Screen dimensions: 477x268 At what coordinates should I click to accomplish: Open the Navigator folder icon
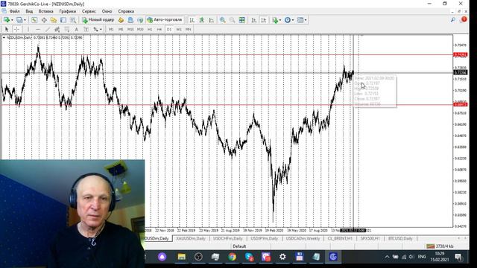pyautogui.click(x=54, y=20)
